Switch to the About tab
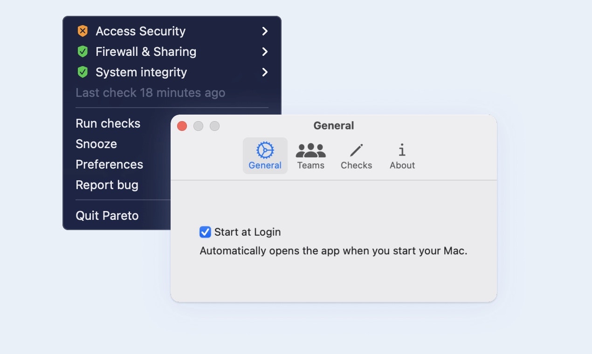The image size is (592, 354). 402,156
